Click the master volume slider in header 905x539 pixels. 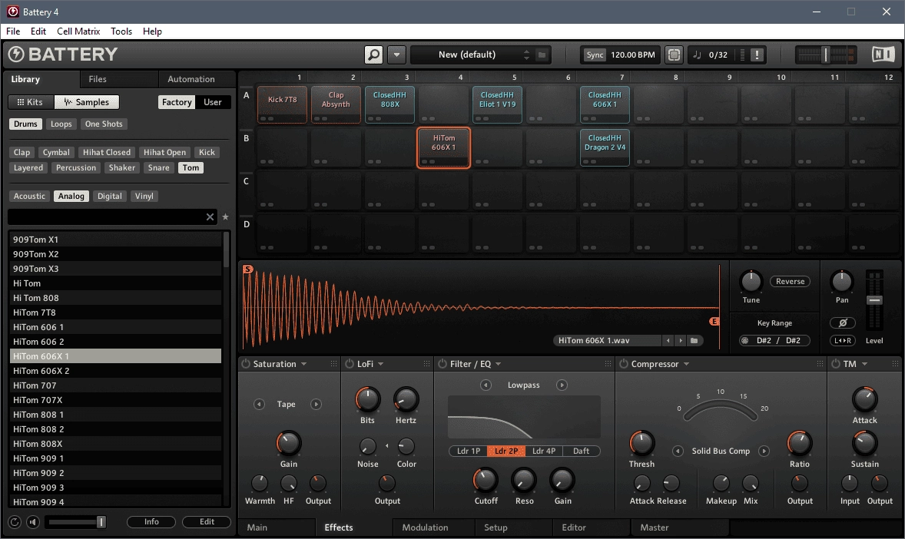[x=825, y=55]
